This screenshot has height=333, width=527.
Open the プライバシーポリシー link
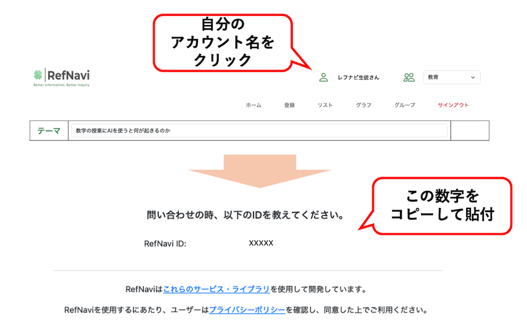247,310
